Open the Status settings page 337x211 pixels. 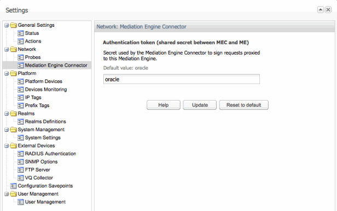click(32, 33)
